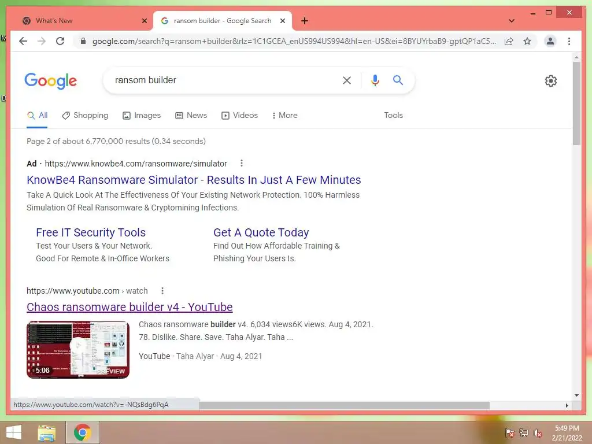The width and height of the screenshot is (592, 444).
Task: Open the taskbar clock and date
Action: coord(567,433)
